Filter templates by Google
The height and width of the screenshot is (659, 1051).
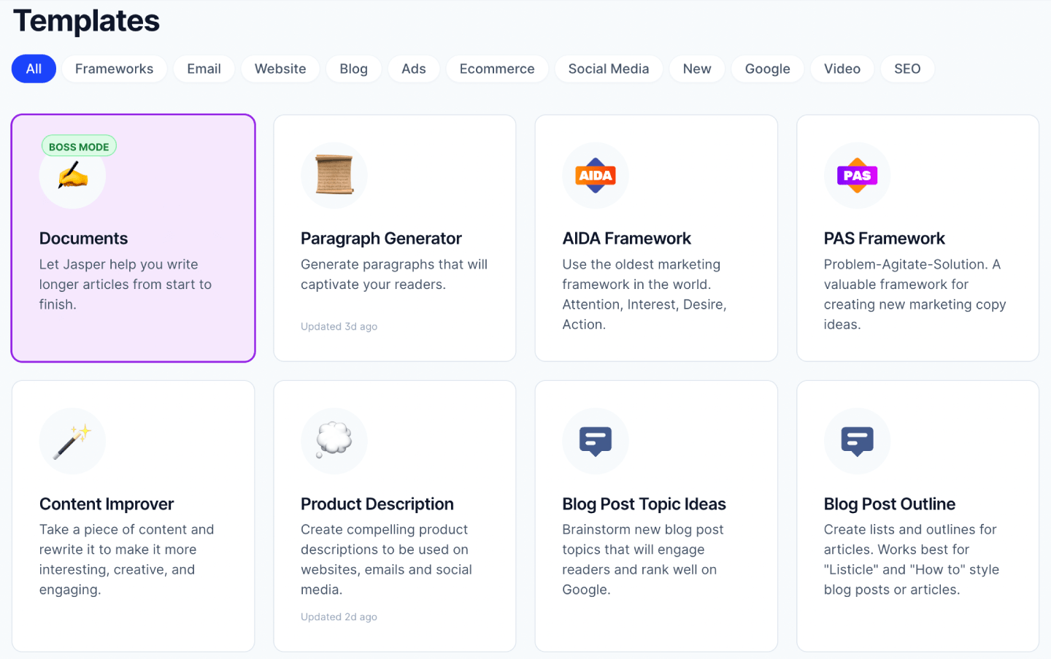(768, 69)
